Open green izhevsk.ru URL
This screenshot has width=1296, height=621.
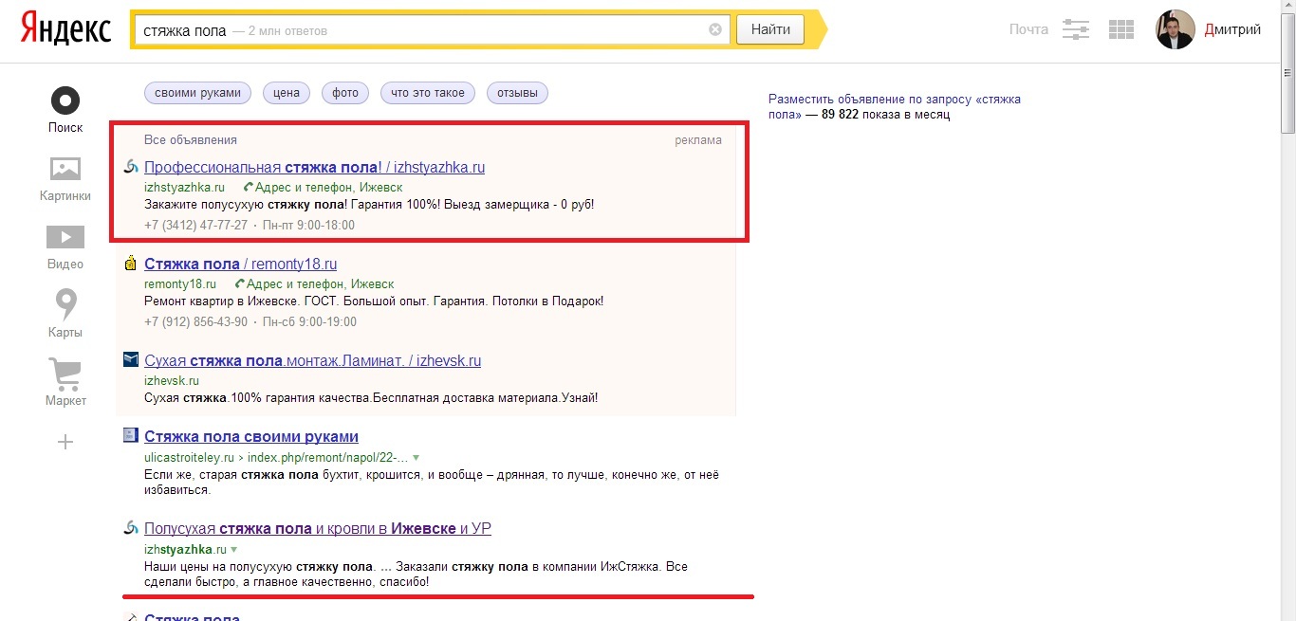172,381
